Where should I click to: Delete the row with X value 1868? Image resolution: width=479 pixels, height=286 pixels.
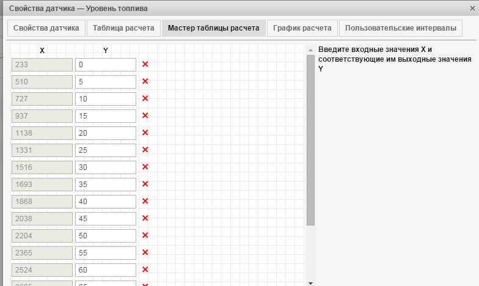(145, 201)
